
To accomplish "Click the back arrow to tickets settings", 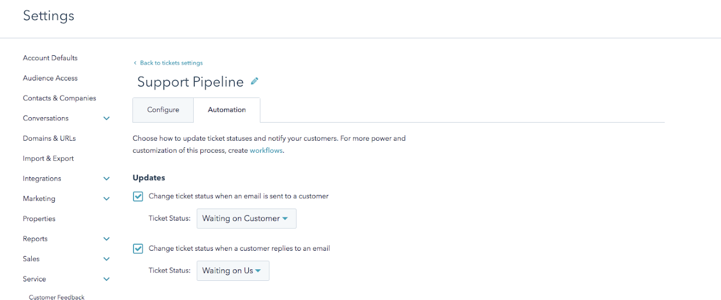I will point(136,63).
